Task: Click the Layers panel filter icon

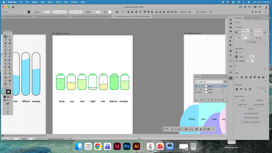Action: [x=225, y=82]
